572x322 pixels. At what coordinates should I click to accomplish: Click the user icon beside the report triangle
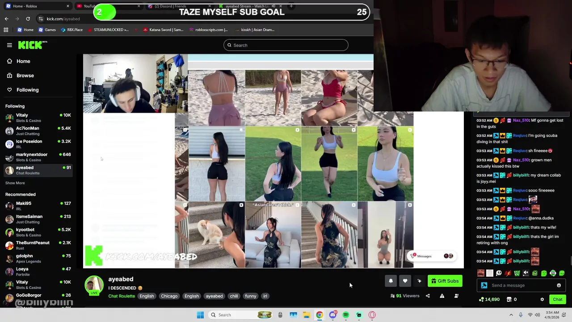coord(456,296)
